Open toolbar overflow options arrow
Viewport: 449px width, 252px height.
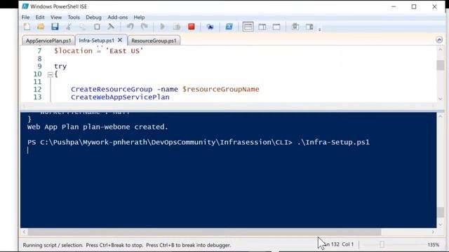click(320, 29)
